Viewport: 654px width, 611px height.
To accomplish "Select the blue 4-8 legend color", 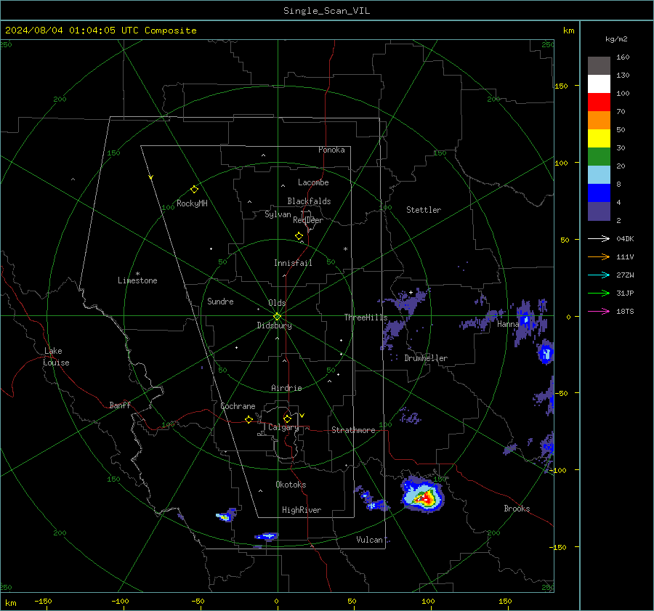I will (599, 193).
